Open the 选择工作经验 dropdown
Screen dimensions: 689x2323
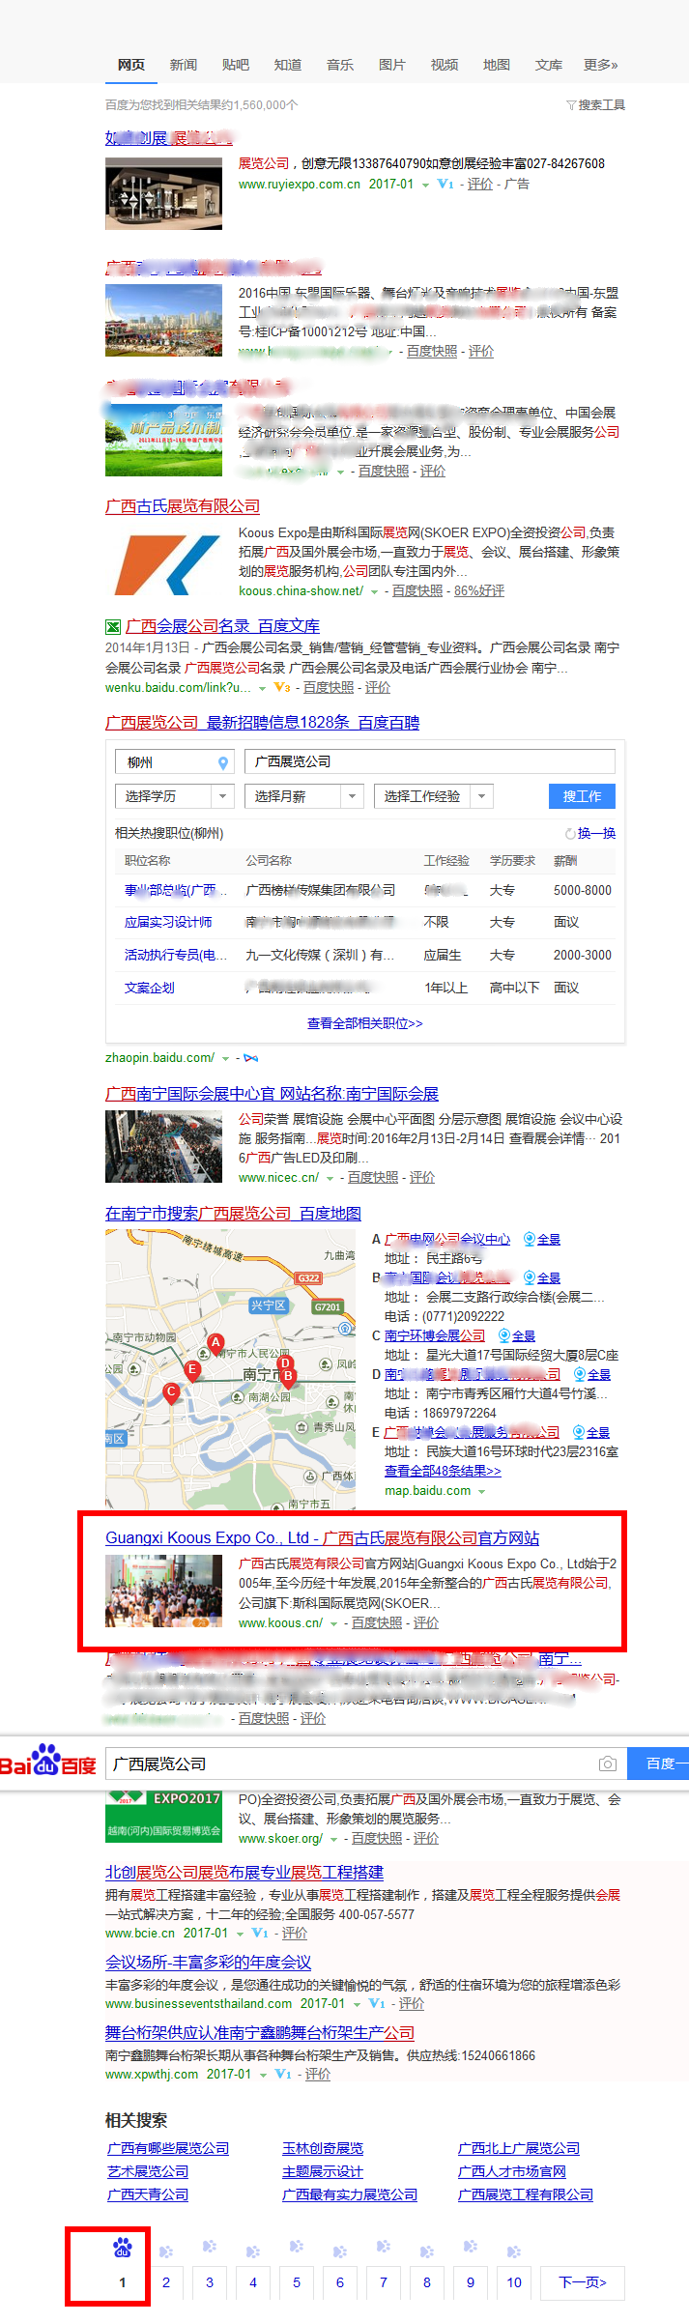[x=434, y=796]
